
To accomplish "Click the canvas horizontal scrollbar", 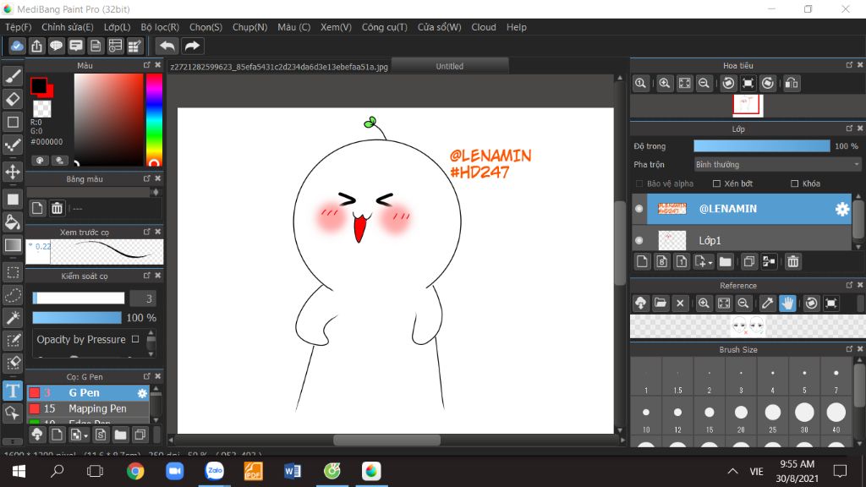I will click(386, 440).
